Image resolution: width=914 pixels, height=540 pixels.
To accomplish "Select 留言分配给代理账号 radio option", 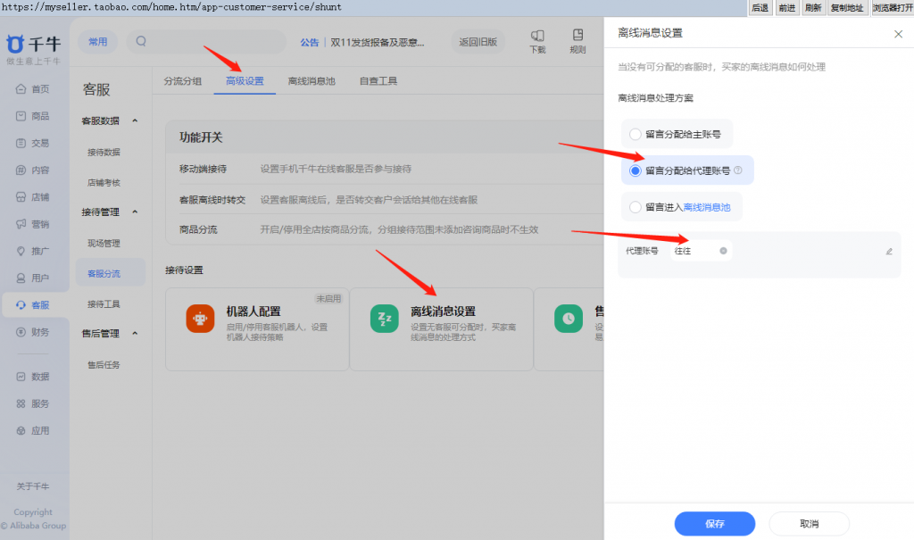I will pyautogui.click(x=636, y=170).
